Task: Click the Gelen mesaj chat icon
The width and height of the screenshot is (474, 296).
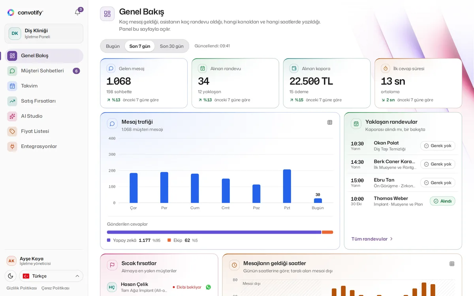Action: tap(111, 68)
